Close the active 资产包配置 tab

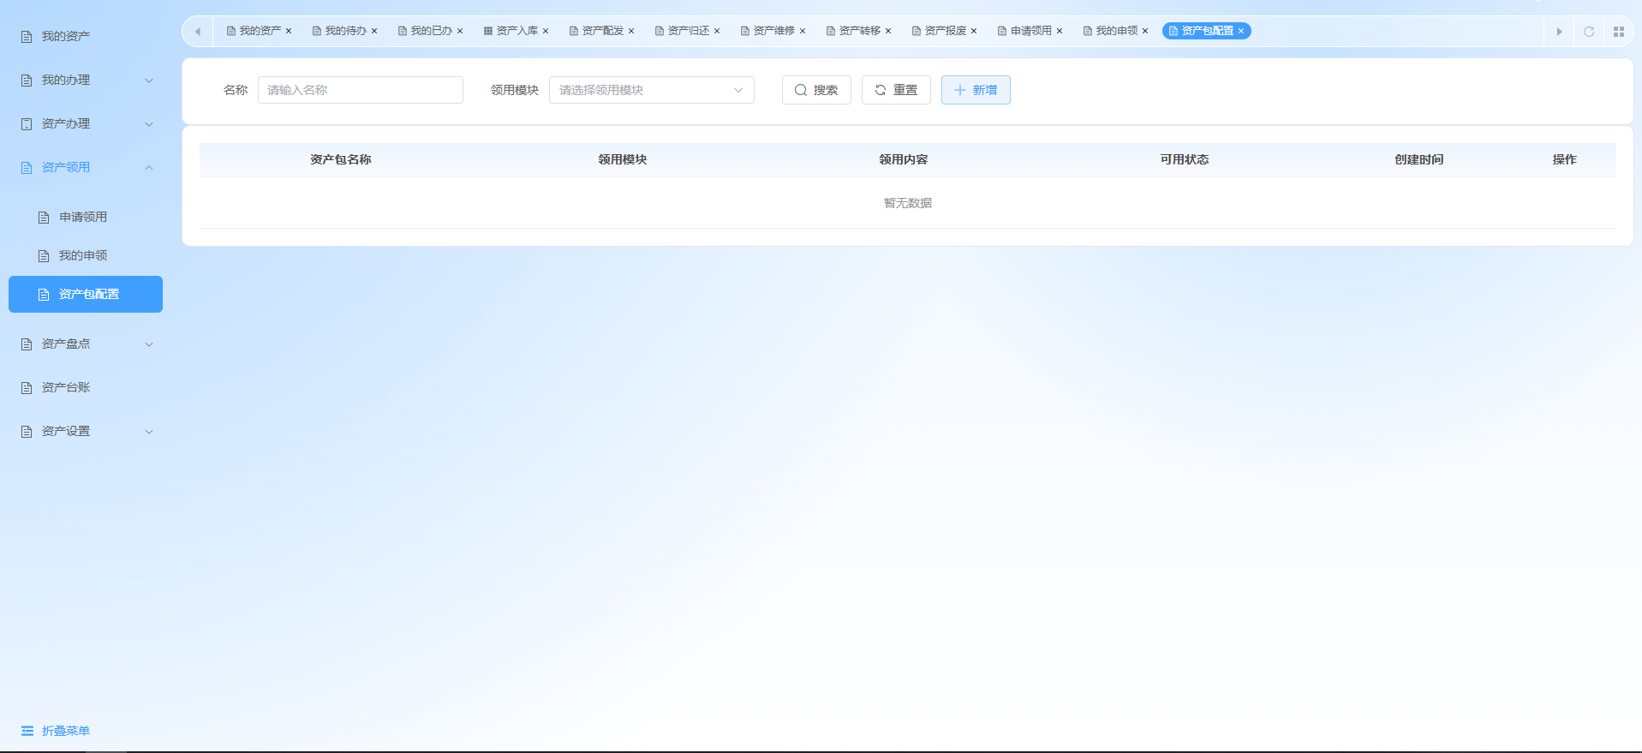coord(1241,32)
